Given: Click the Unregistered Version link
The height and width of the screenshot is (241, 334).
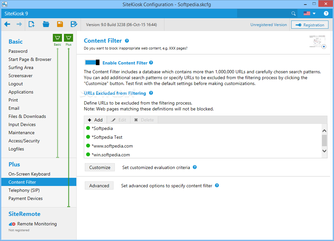Looking at the screenshot, I should pyautogui.click(x=268, y=25).
